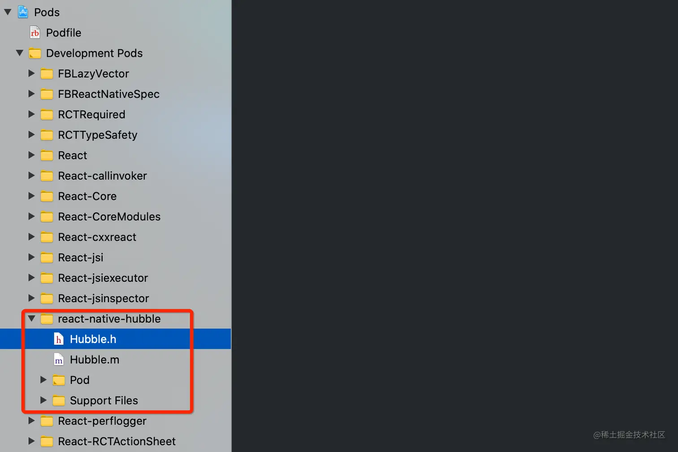The width and height of the screenshot is (678, 452).
Task: Click the Hubble.m implementation file icon
Action: point(59,360)
